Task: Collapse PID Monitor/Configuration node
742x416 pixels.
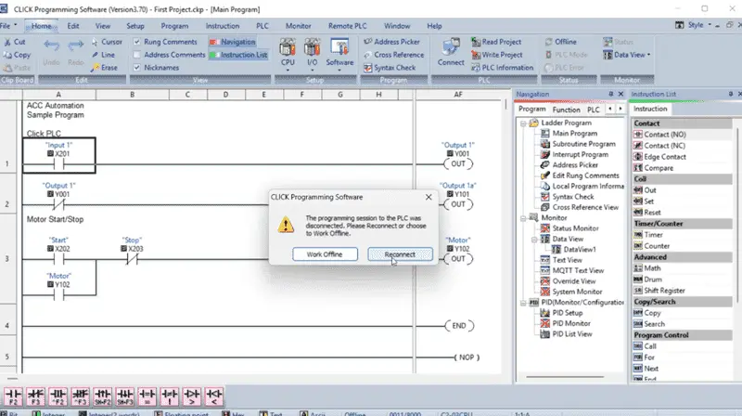Action: coord(523,303)
